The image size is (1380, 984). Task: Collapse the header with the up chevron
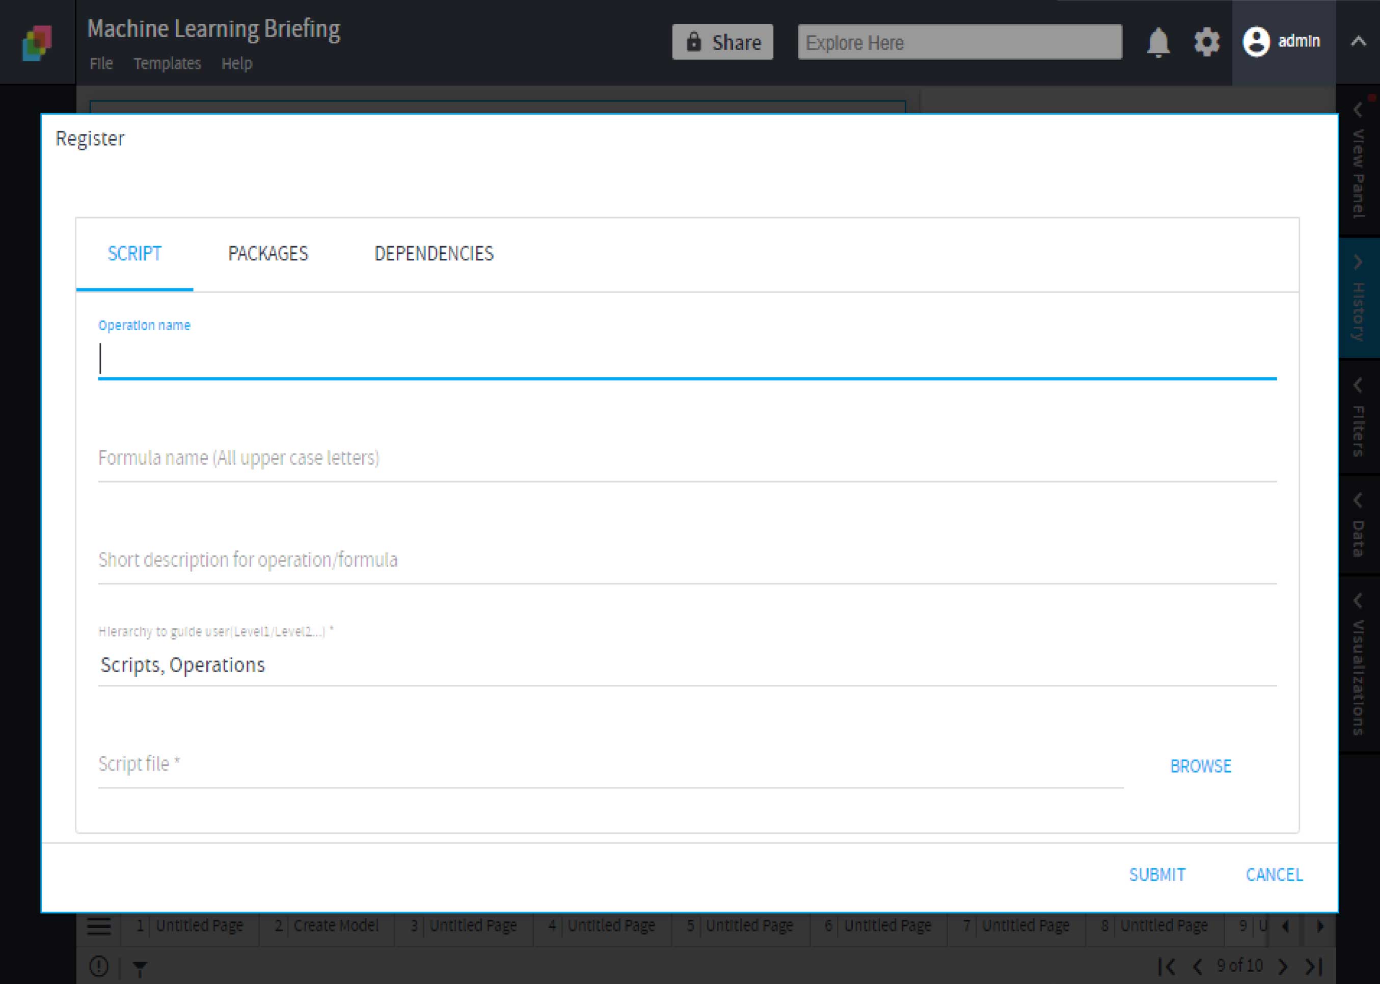1358,41
